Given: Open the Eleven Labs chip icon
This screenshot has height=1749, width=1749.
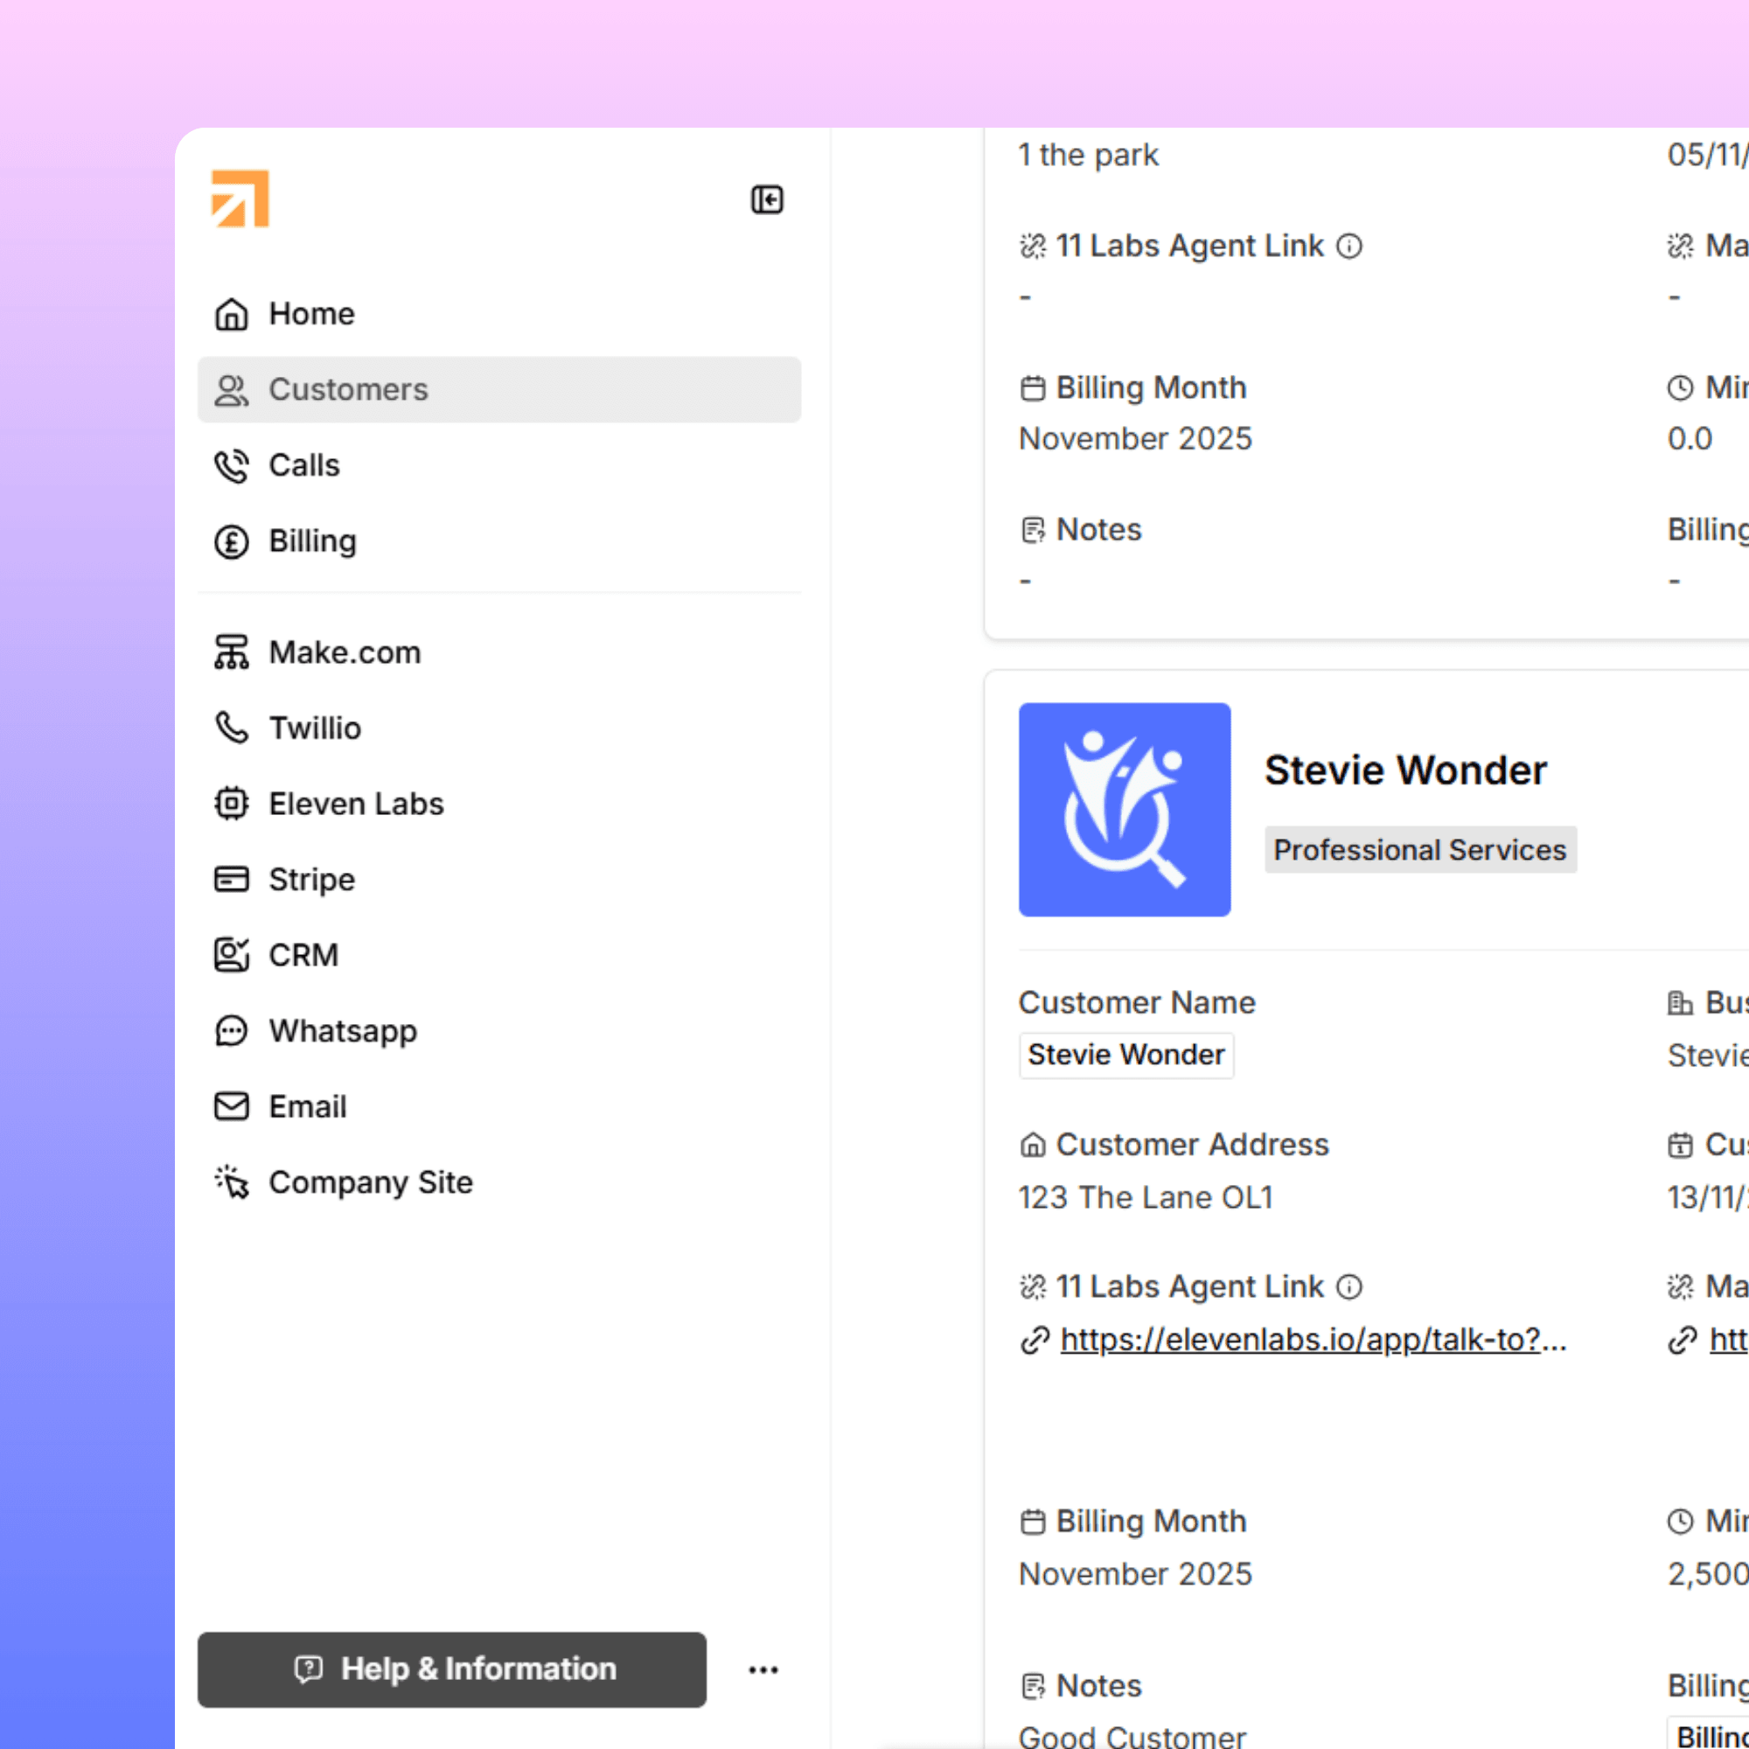Looking at the screenshot, I should 231,804.
